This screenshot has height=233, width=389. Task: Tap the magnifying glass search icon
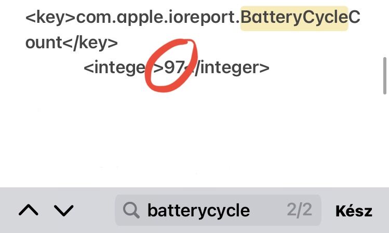coord(131,210)
